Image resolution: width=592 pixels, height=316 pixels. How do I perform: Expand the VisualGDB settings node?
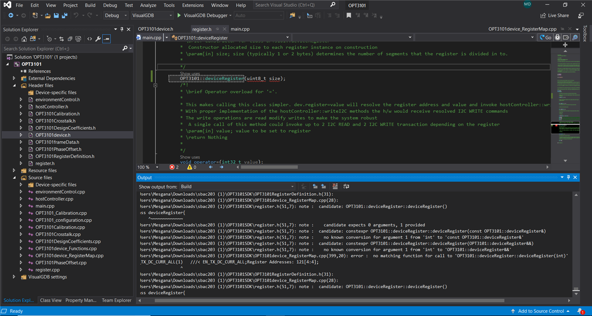[14, 277]
